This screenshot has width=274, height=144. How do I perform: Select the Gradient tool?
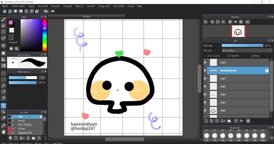(3, 66)
